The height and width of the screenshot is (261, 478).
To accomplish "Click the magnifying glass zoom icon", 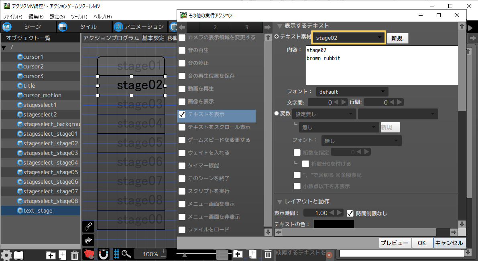I will coord(126,254).
